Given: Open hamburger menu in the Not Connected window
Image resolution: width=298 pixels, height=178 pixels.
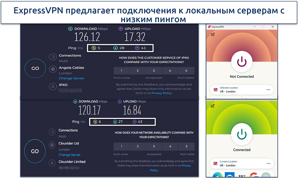Looking at the screenshot, I should point(212,35).
